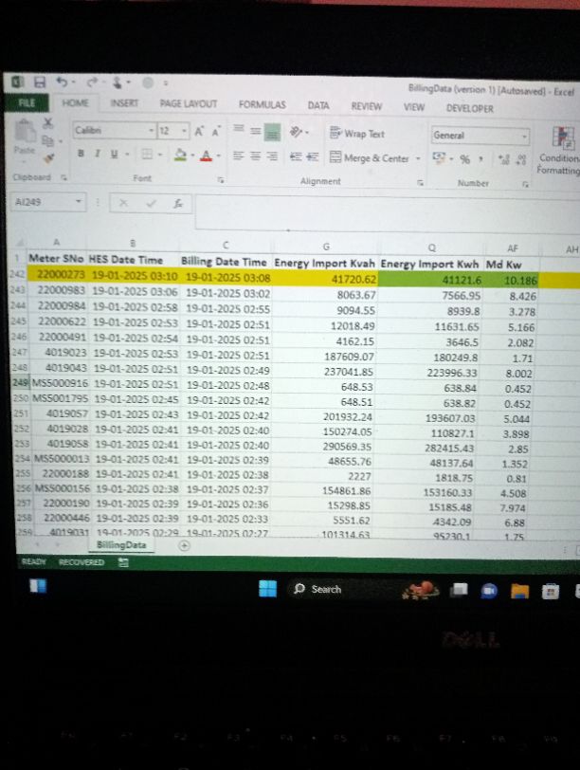Click the Undo arrow icon
The image size is (580, 770).
tap(62, 82)
